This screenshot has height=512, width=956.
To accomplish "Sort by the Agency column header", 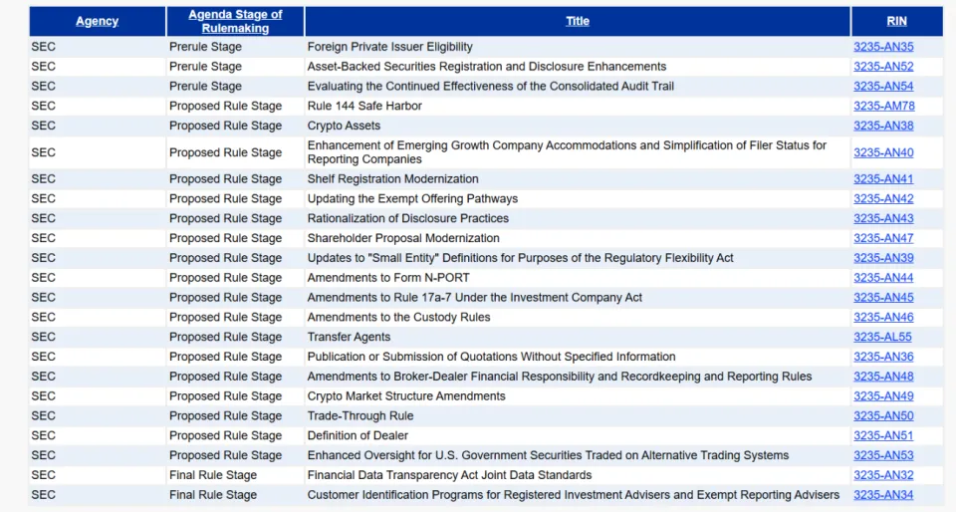I will (97, 21).
